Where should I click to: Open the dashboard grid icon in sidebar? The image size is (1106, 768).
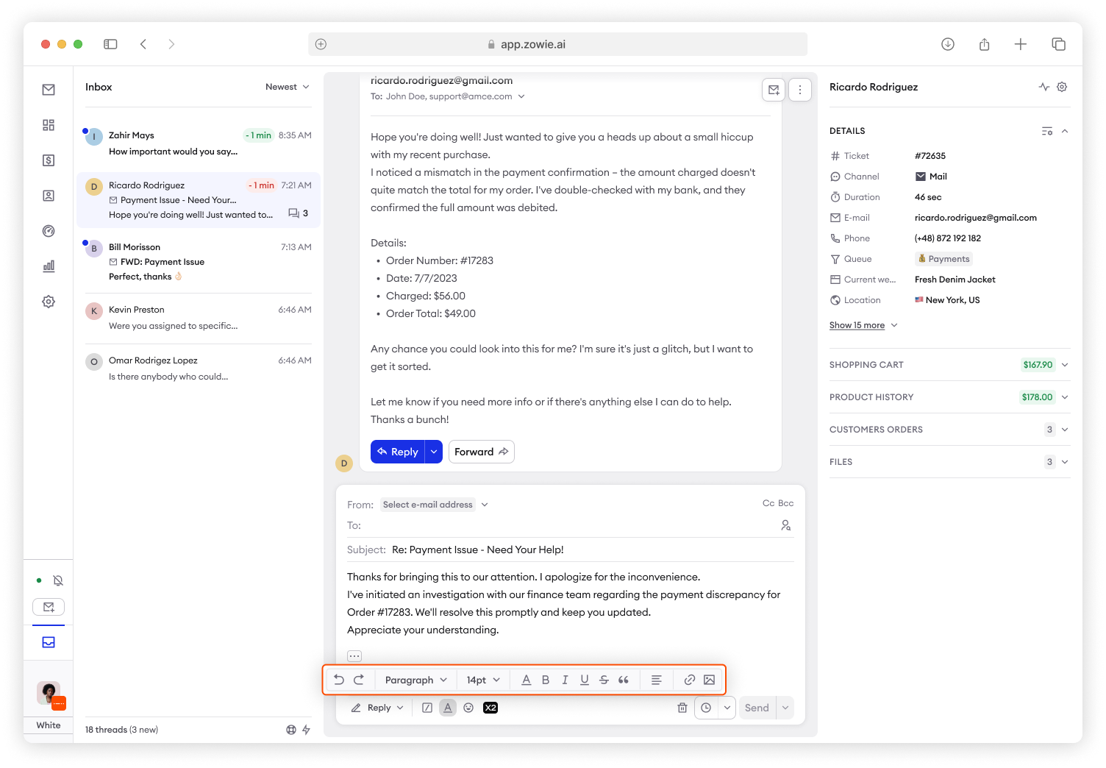click(49, 125)
